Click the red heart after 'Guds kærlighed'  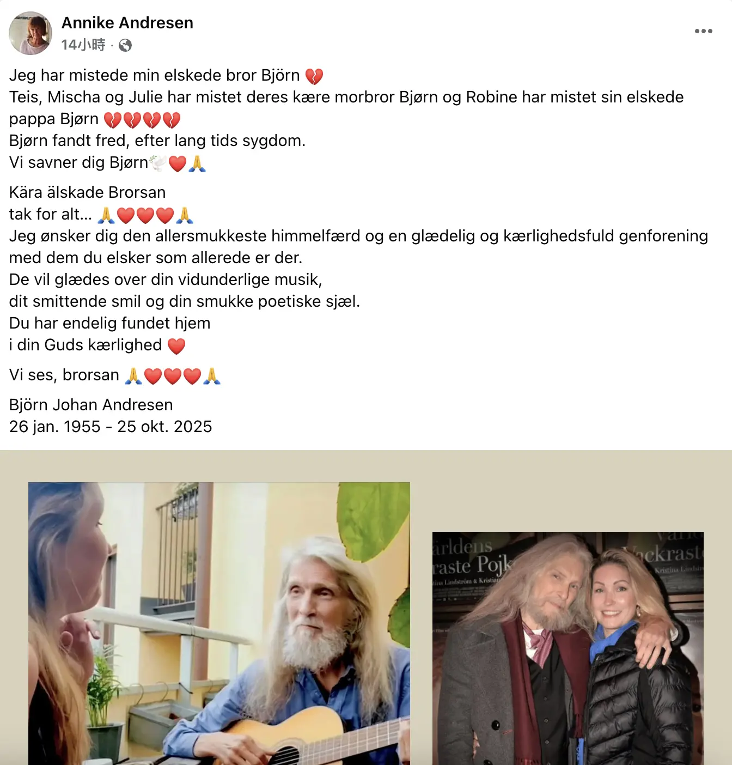pyautogui.click(x=176, y=345)
